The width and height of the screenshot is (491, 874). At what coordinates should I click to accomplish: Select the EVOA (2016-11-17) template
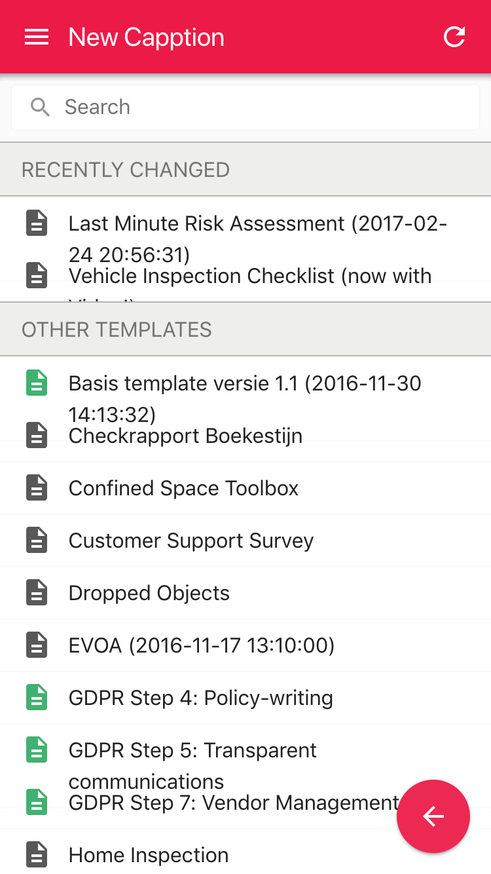(x=245, y=645)
